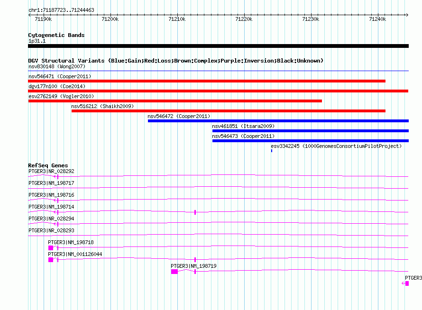This screenshot has width=422, height=310.
Task: Select the NM_198718 magenta terminal exon block
Action: click(x=51, y=248)
